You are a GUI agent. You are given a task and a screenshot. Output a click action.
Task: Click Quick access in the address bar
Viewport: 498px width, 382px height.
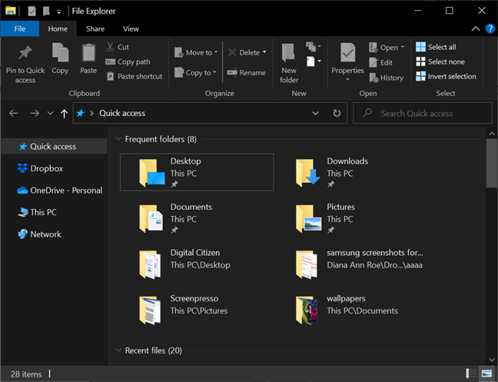click(122, 113)
